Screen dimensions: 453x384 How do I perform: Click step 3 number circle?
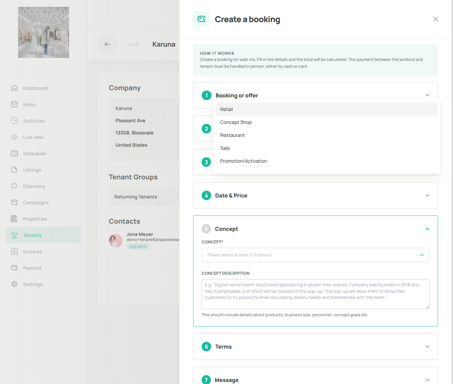click(x=206, y=162)
